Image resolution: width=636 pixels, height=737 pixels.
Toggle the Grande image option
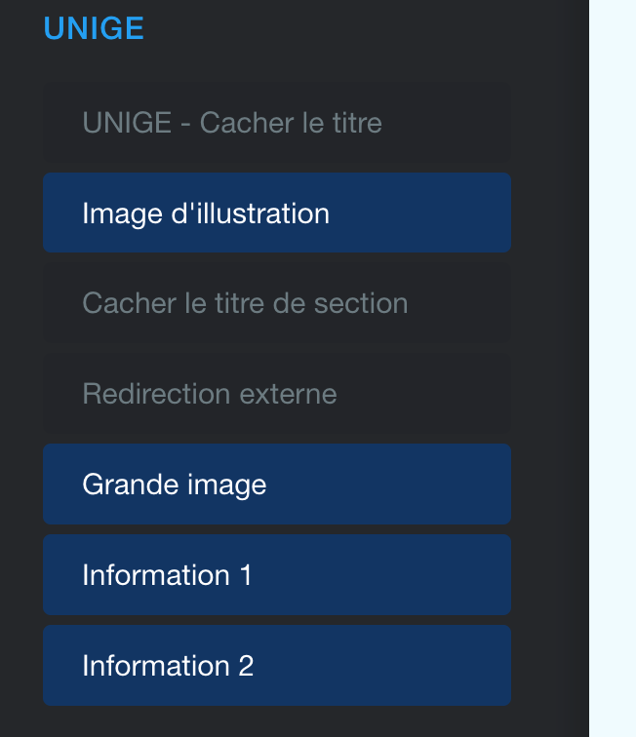click(x=276, y=484)
